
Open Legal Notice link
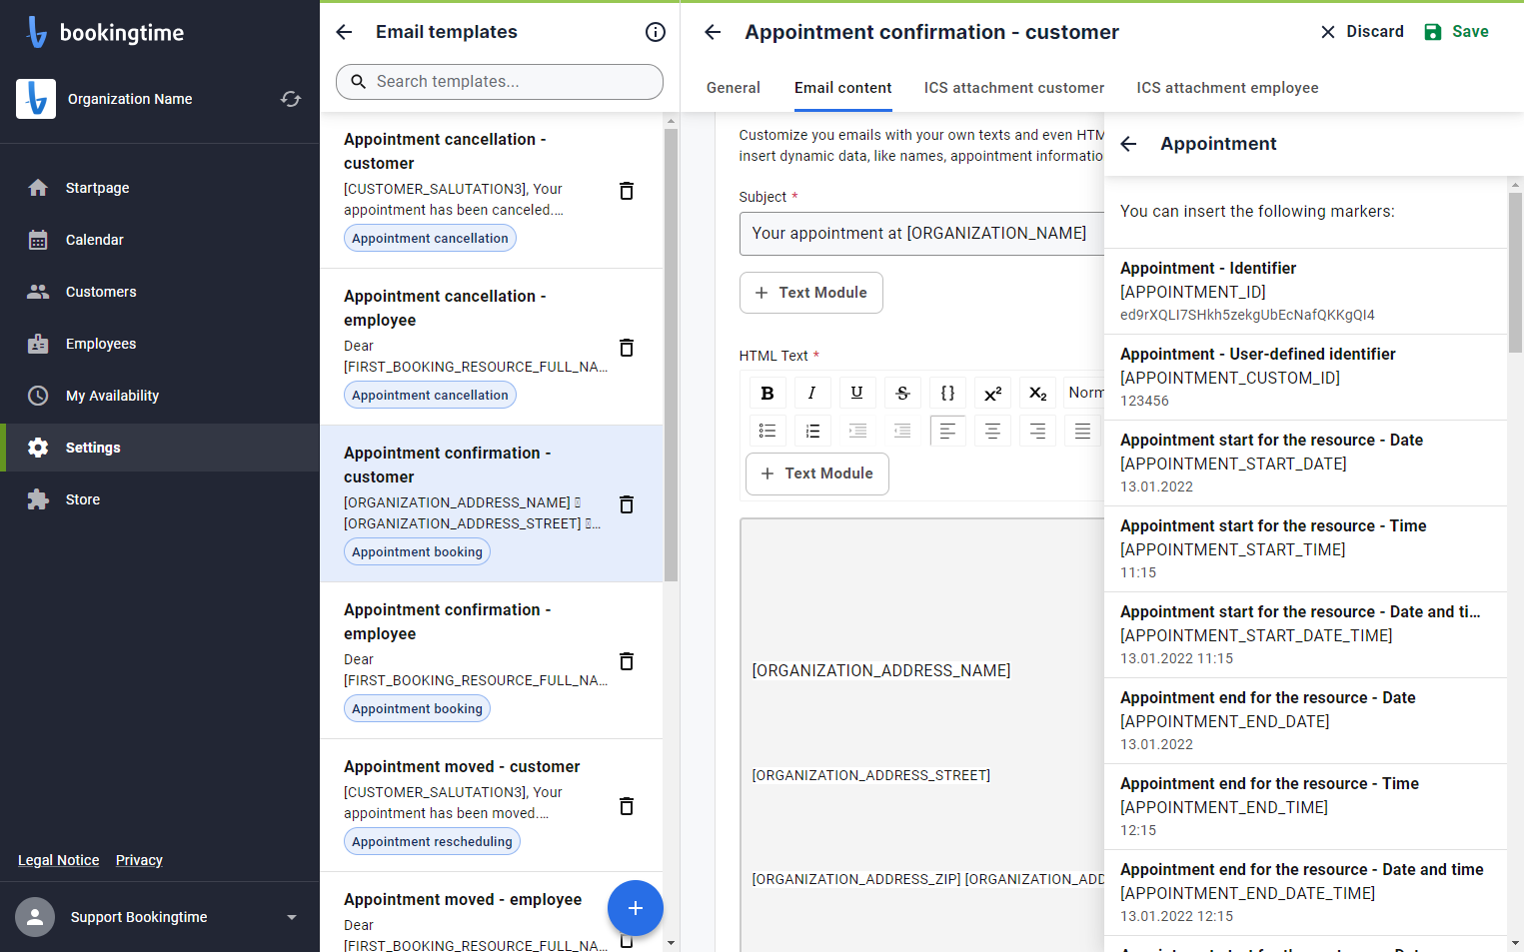click(59, 860)
